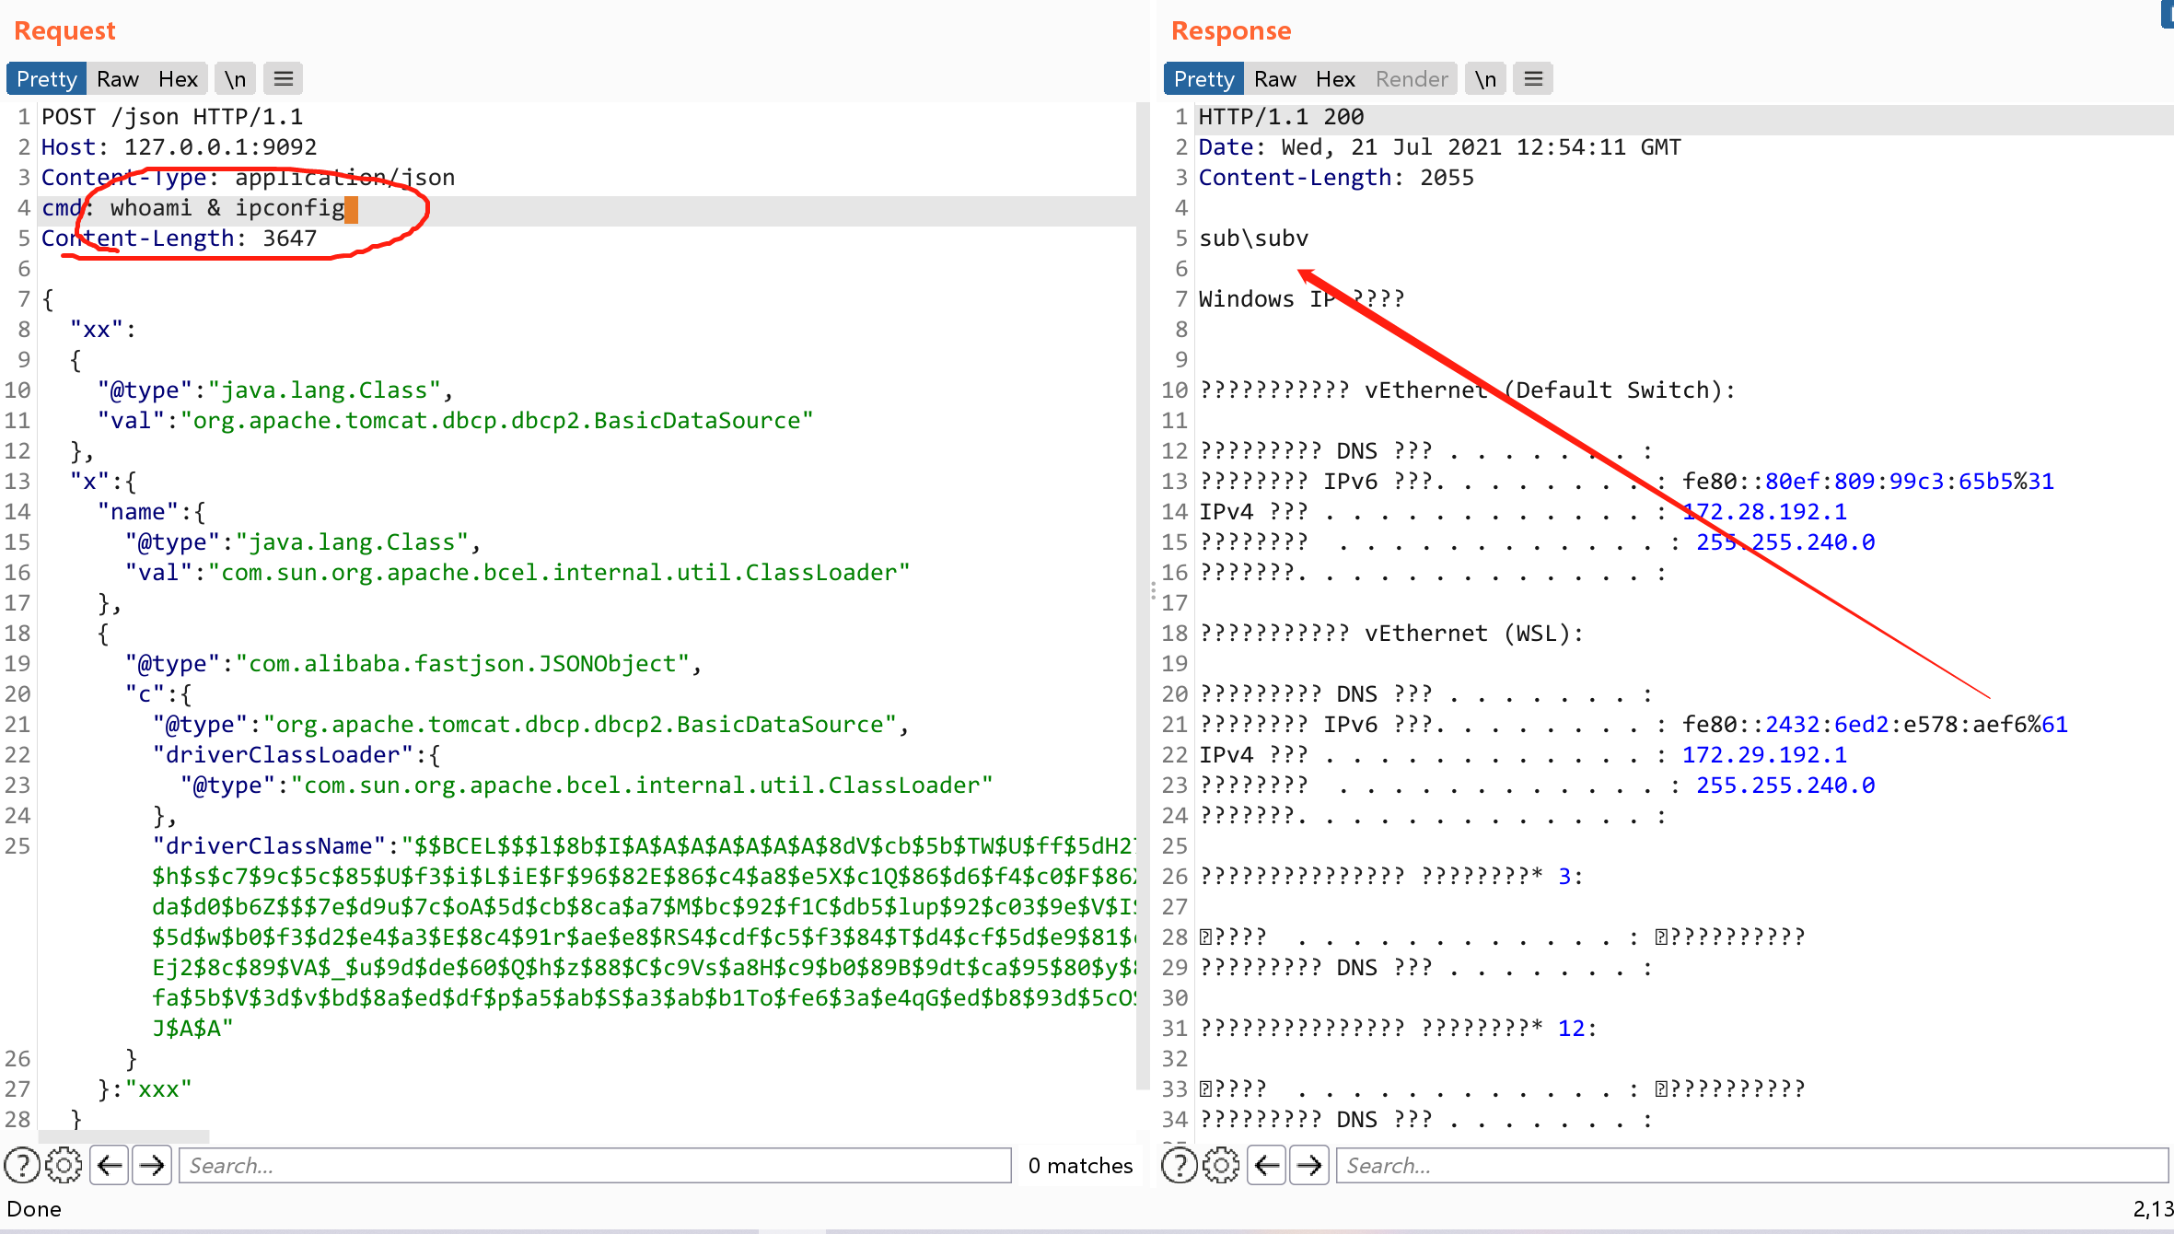
Task: Go to next match in response
Action: [1309, 1166]
